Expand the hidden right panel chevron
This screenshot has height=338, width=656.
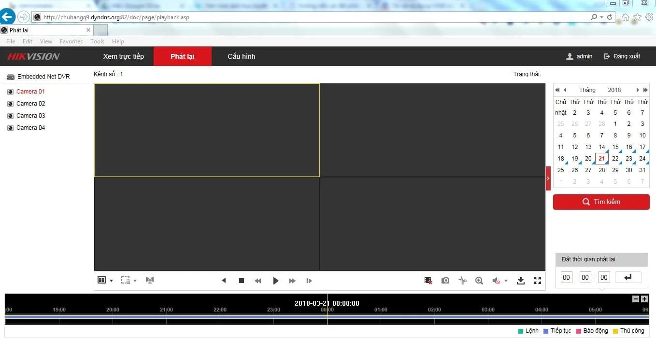pyautogui.click(x=548, y=177)
